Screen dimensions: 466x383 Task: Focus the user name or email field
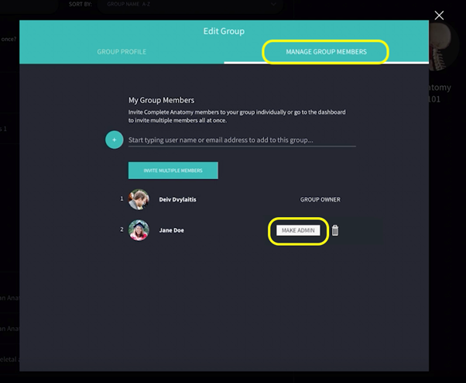coord(242,140)
